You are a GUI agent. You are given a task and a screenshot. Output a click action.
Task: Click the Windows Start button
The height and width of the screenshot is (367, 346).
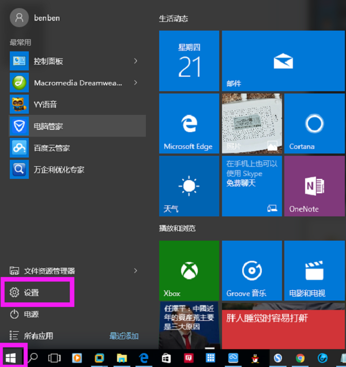click(x=11, y=358)
